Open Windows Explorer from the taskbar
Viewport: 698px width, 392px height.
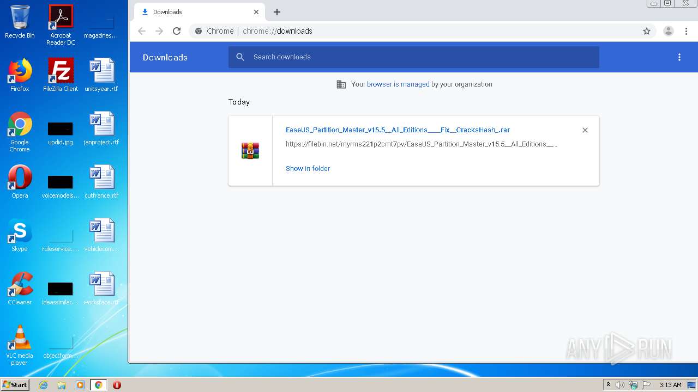point(62,385)
